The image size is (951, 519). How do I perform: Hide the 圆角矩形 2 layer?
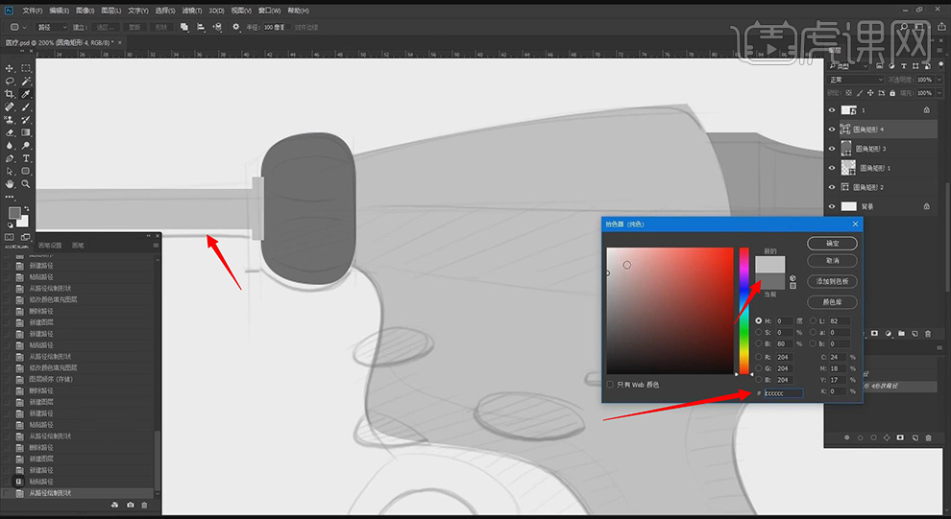[832, 187]
